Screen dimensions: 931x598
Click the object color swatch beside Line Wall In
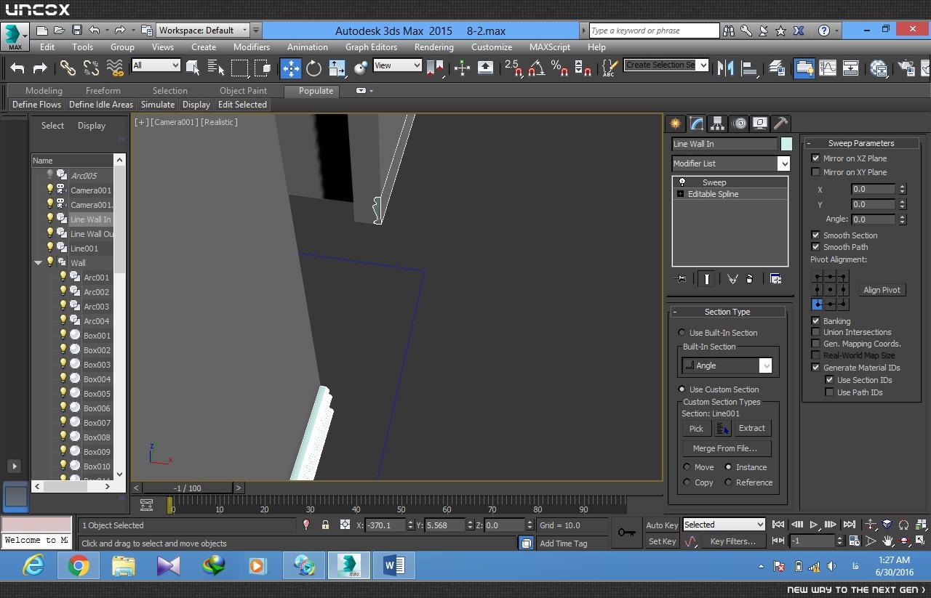point(786,144)
